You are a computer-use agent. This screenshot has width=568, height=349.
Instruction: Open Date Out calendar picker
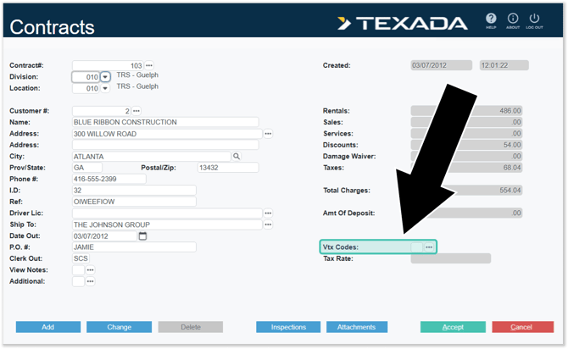click(x=142, y=235)
